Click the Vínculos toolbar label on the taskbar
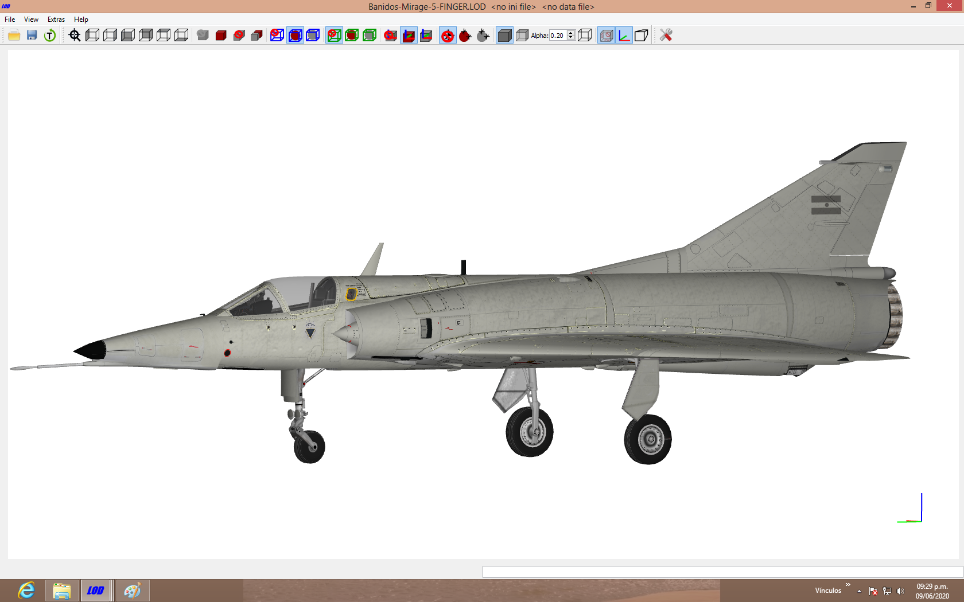 pos(828,591)
